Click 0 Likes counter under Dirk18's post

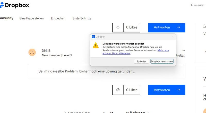(x=132, y=90)
